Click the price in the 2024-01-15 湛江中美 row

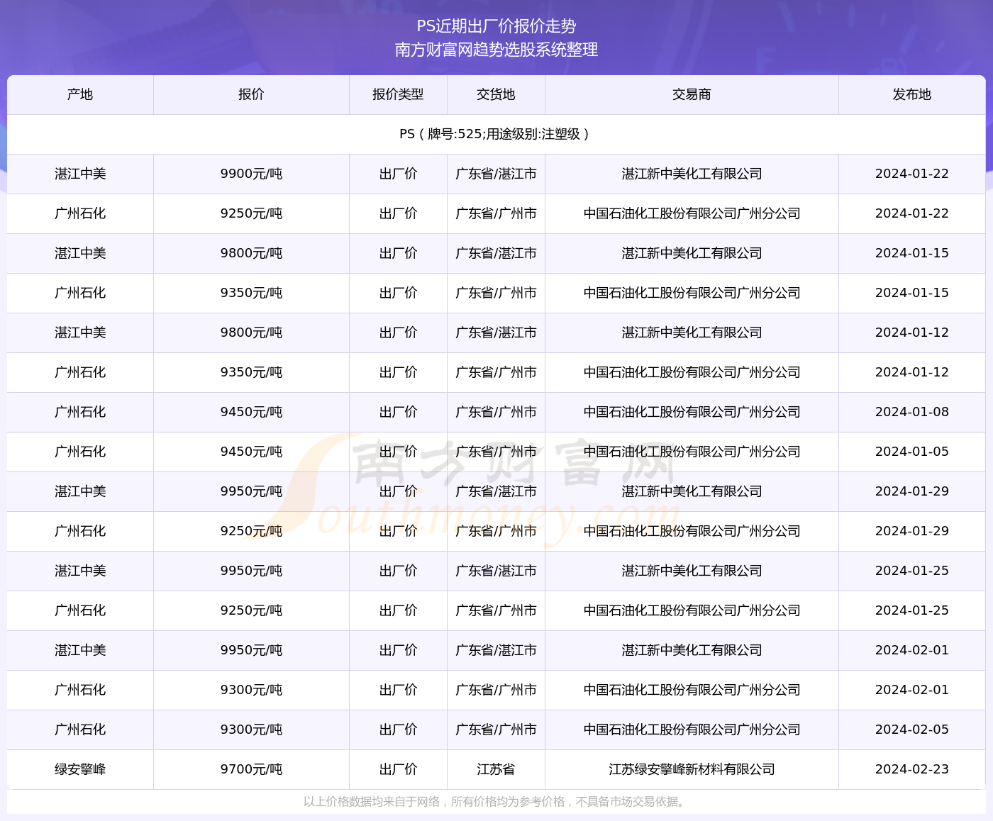[x=251, y=253]
